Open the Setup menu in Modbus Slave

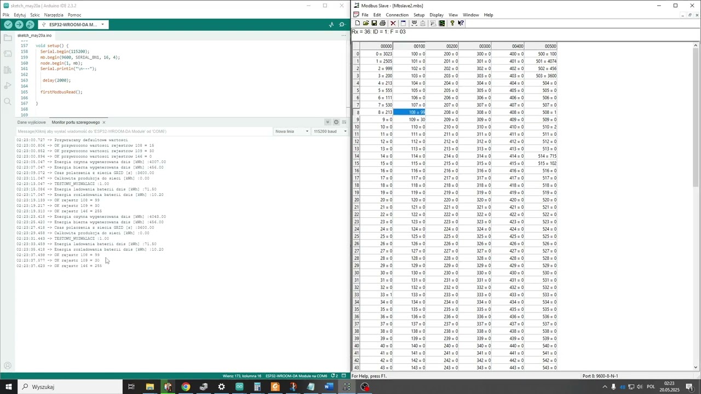419,15
